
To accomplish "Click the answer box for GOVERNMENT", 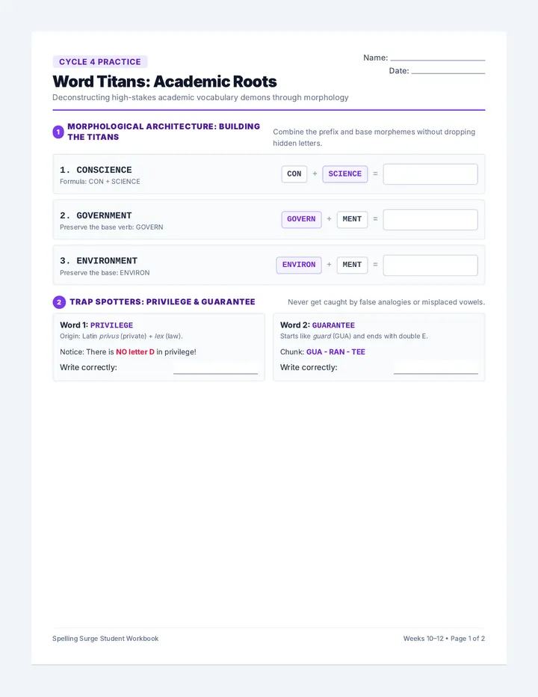I will (430, 220).
